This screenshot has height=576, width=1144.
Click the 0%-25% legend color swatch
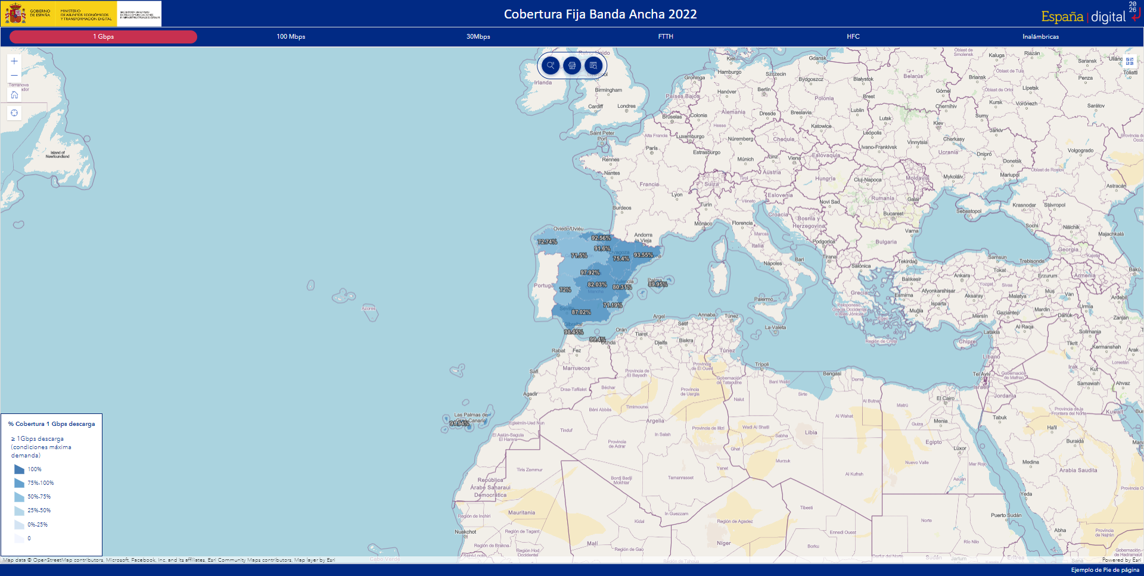click(x=19, y=525)
